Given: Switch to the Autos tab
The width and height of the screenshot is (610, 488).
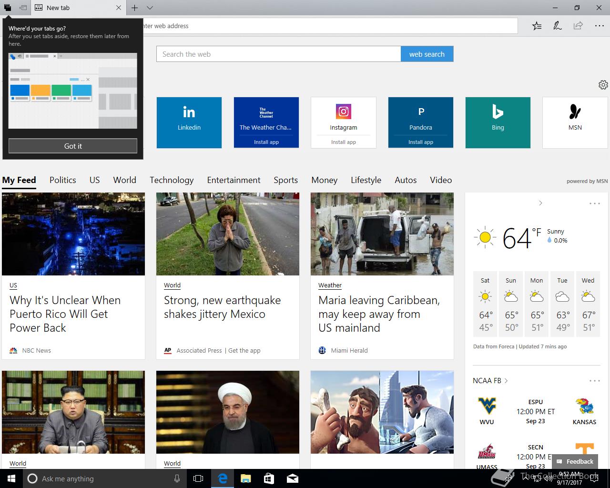Looking at the screenshot, I should pyautogui.click(x=406, y=180).
